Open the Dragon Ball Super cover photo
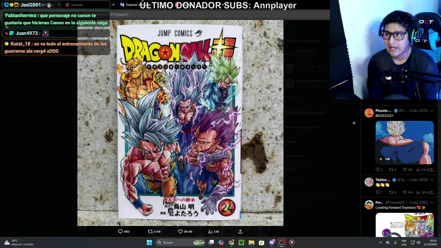The height and width of the screenshot is (248, 441). click(x=180, y=123)
